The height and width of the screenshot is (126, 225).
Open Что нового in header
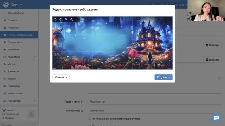(180, 5)
